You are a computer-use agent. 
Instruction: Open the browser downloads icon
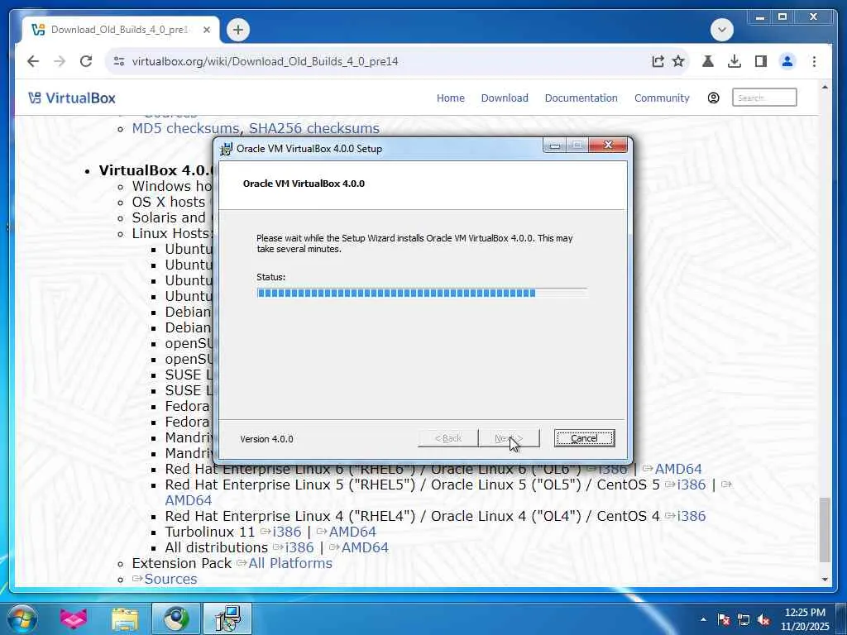coord(735,61)
